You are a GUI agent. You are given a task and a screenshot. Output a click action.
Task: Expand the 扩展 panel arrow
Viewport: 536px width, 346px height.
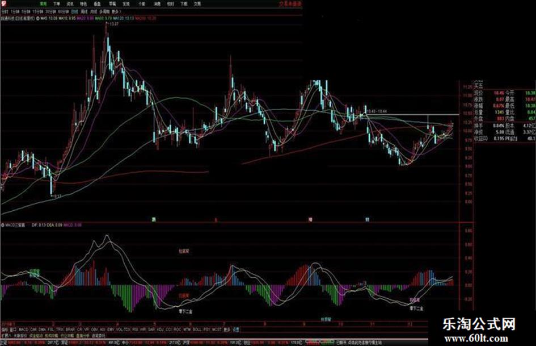point(6,336)
